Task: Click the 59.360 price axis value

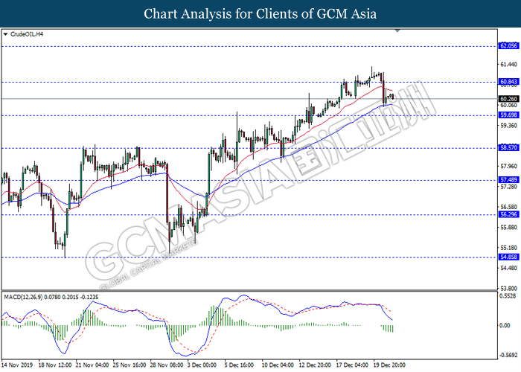Action: [508, 126]
